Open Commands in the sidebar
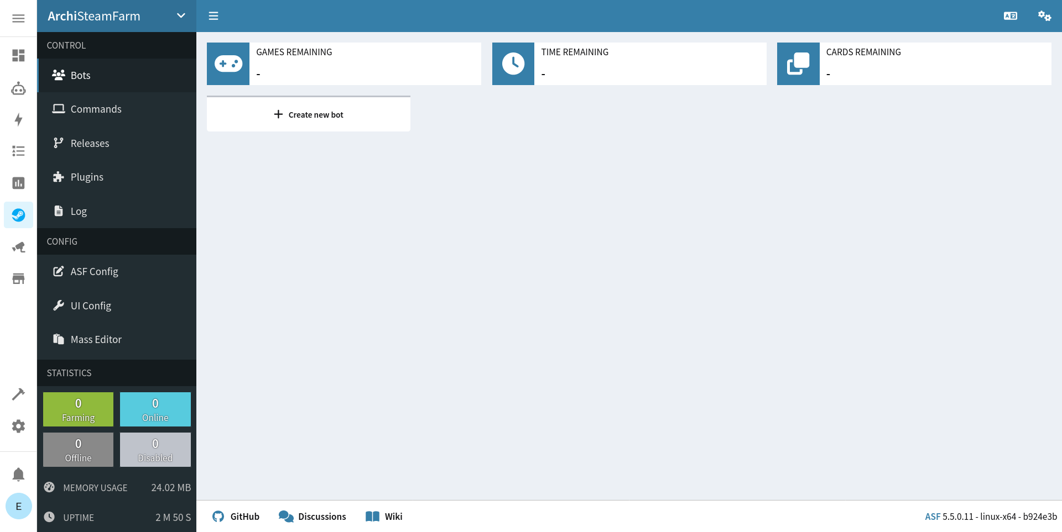Viewport: 1062px width, 532px height. (117, 109)
